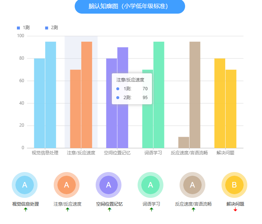This screenshot has height=224, width=262.
Task: Click the purple A grade circle for 空间位置记忆
Action: (109, 185)
